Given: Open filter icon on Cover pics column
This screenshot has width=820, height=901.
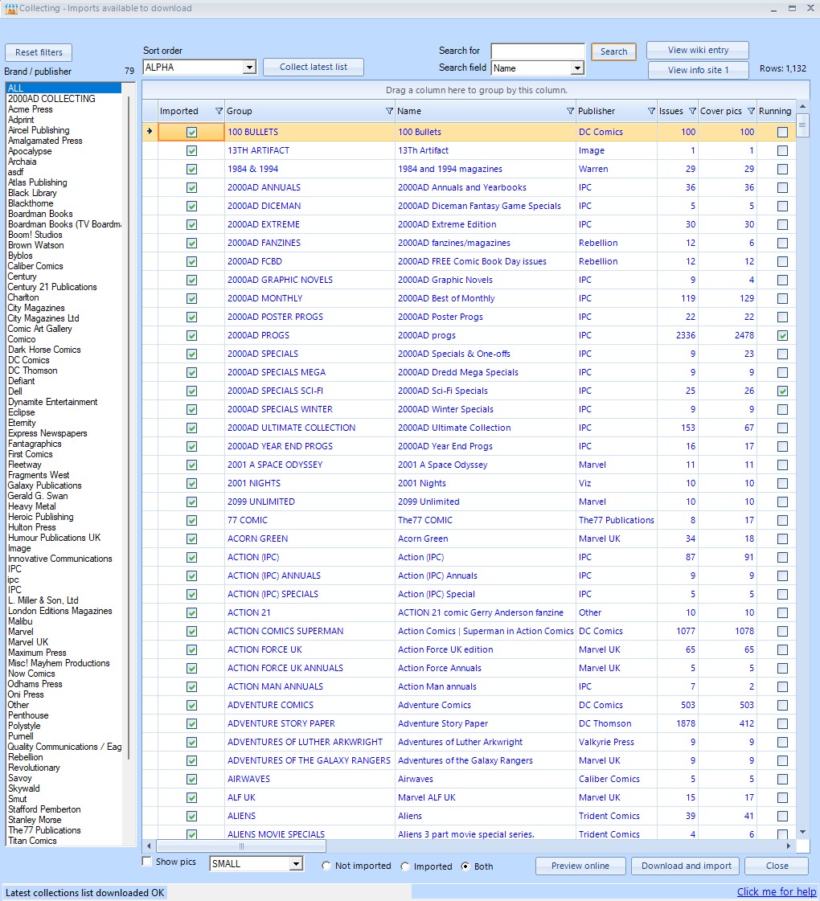Looking at the screenshot, I should point(751,112).
